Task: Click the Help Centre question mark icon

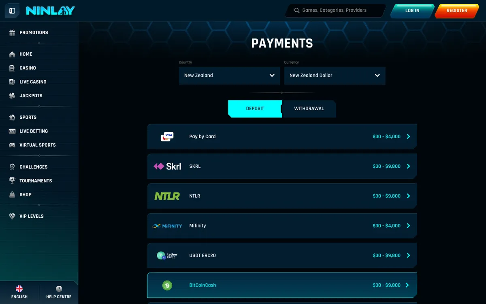Action: click(59, 289)
